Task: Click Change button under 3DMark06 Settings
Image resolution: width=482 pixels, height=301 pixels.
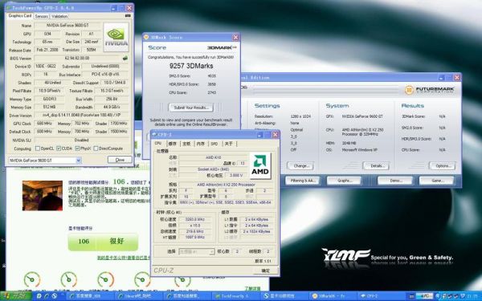Action: tap(300, 166)
